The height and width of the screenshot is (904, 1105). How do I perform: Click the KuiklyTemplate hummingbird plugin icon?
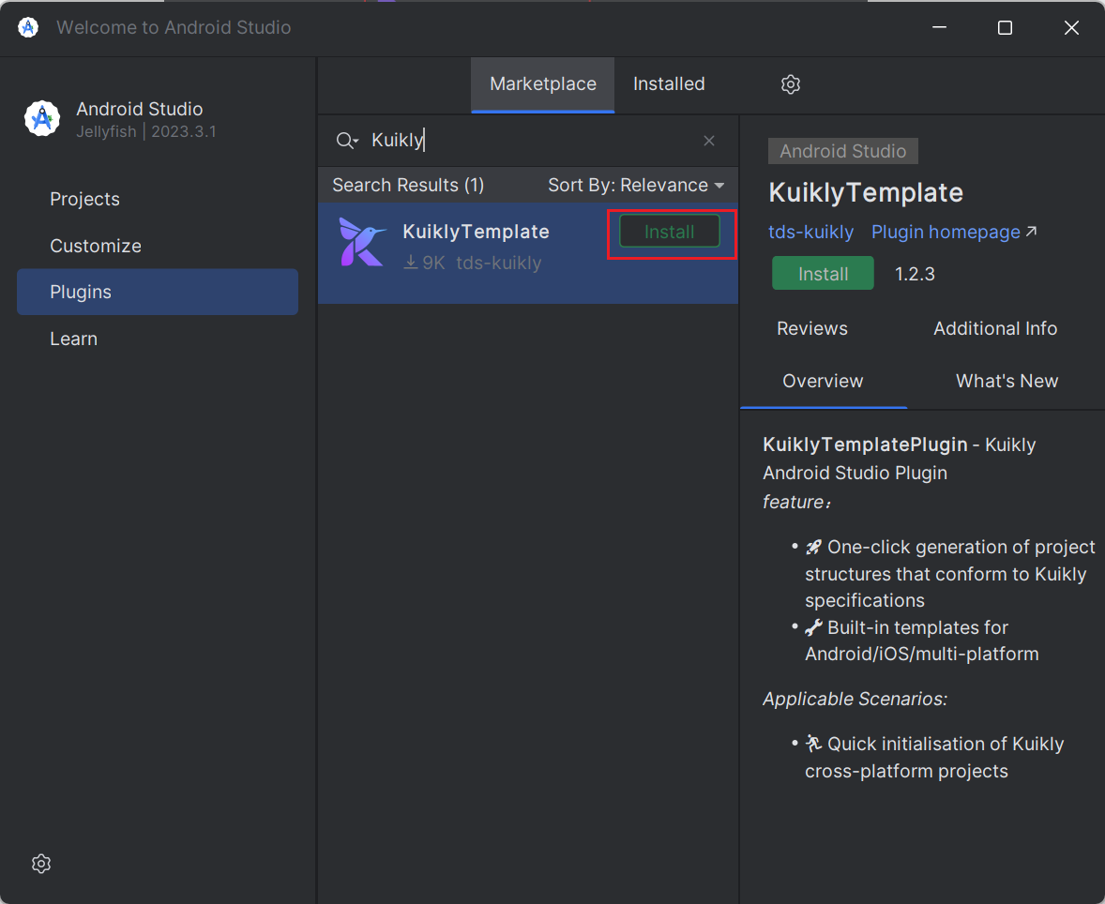pyautogui.click(x=362, y=242)
